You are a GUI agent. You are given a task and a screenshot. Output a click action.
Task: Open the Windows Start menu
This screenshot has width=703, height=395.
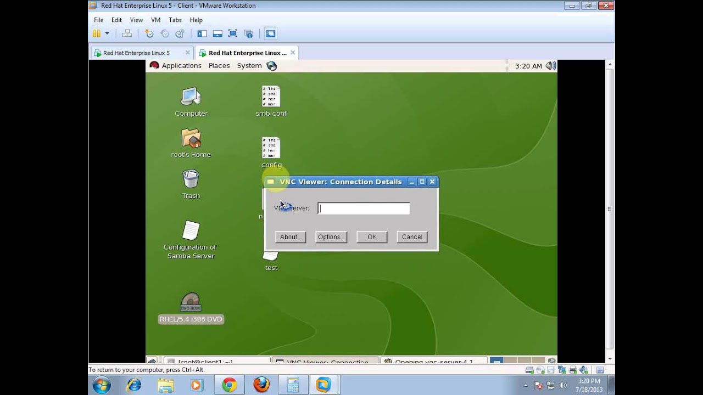click(102, 385)
